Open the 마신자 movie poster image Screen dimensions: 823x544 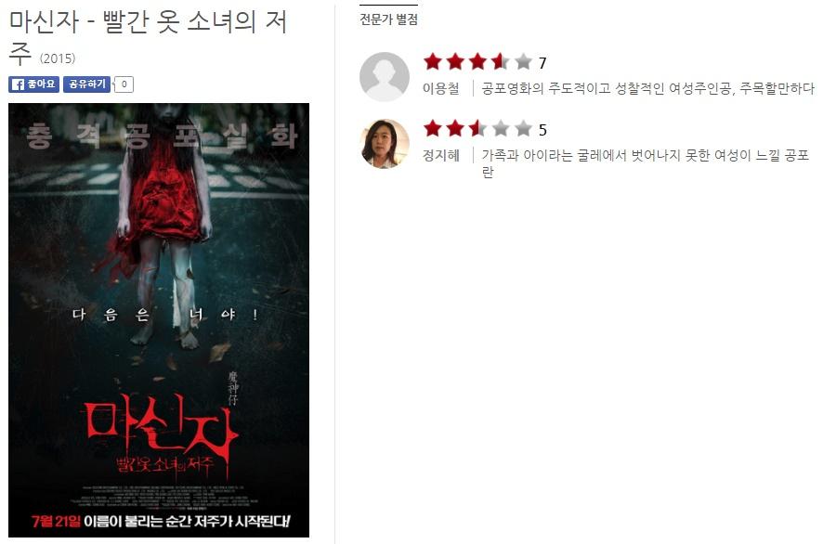[x=159, y=320]
